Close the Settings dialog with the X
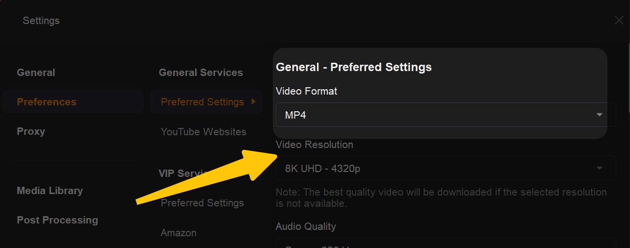 [x=619, y=21]
